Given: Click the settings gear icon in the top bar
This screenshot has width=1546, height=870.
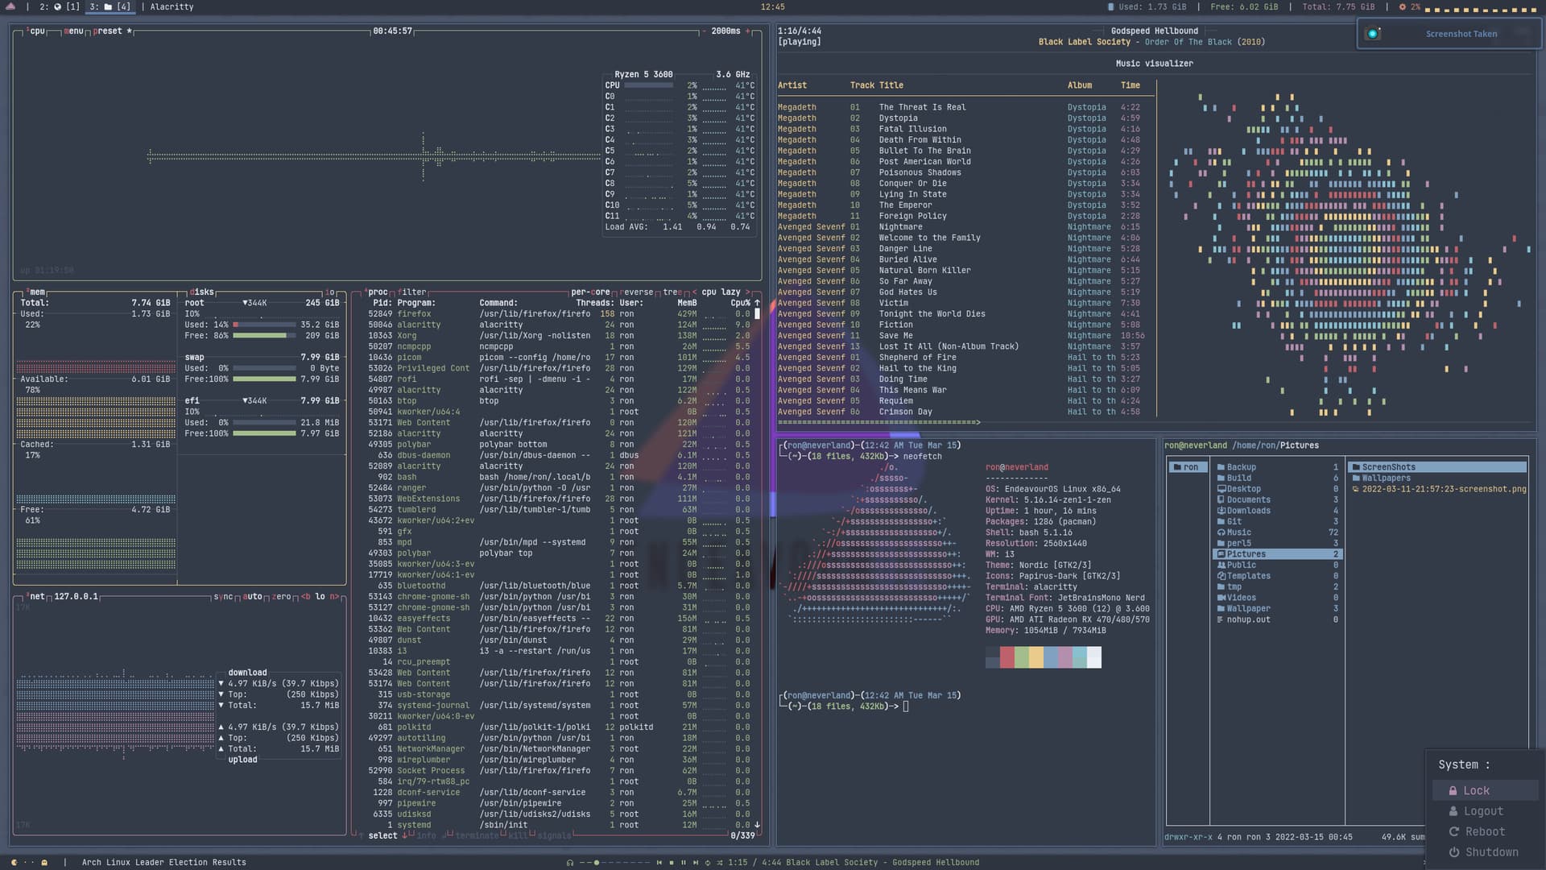Looking at the screenshot, I should (1402, 6).
